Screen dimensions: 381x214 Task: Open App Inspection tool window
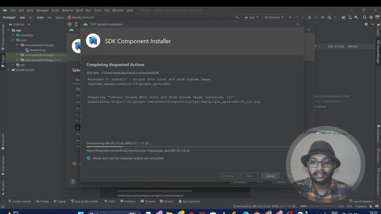(189, 202)
